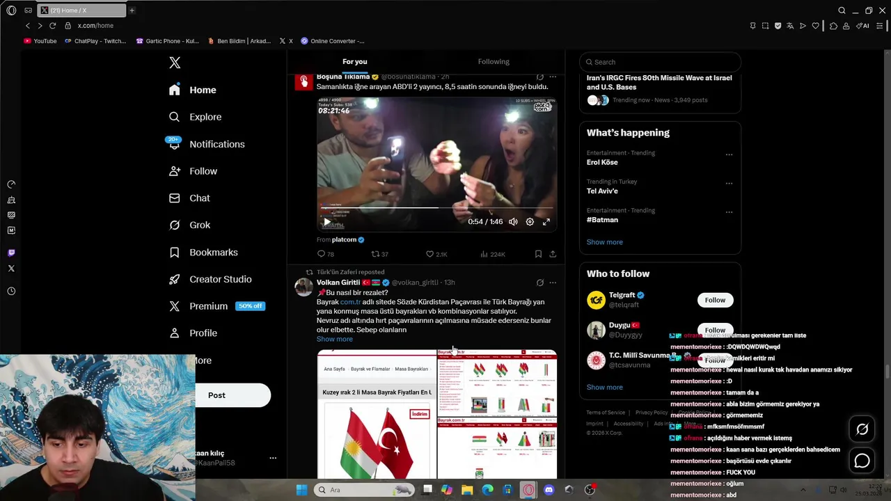Open com.tr link in the post
891x501 pixels.
click(x=350, y=302)
